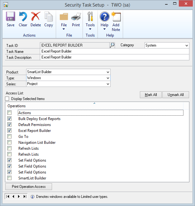Click the Clear undo arrow icon

[x=23, y=17]
